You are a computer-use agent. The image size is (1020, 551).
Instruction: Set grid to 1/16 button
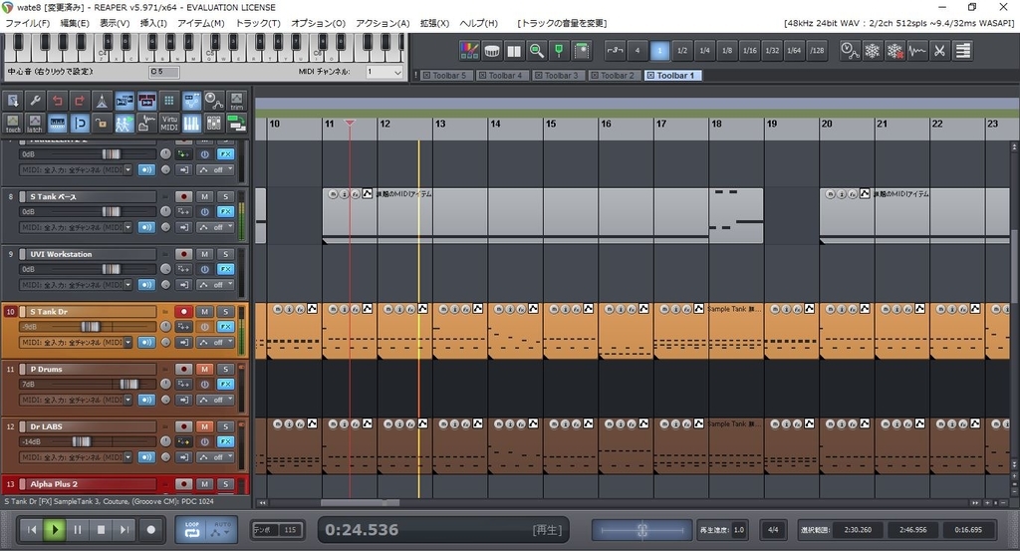click(x=749, y=50)
